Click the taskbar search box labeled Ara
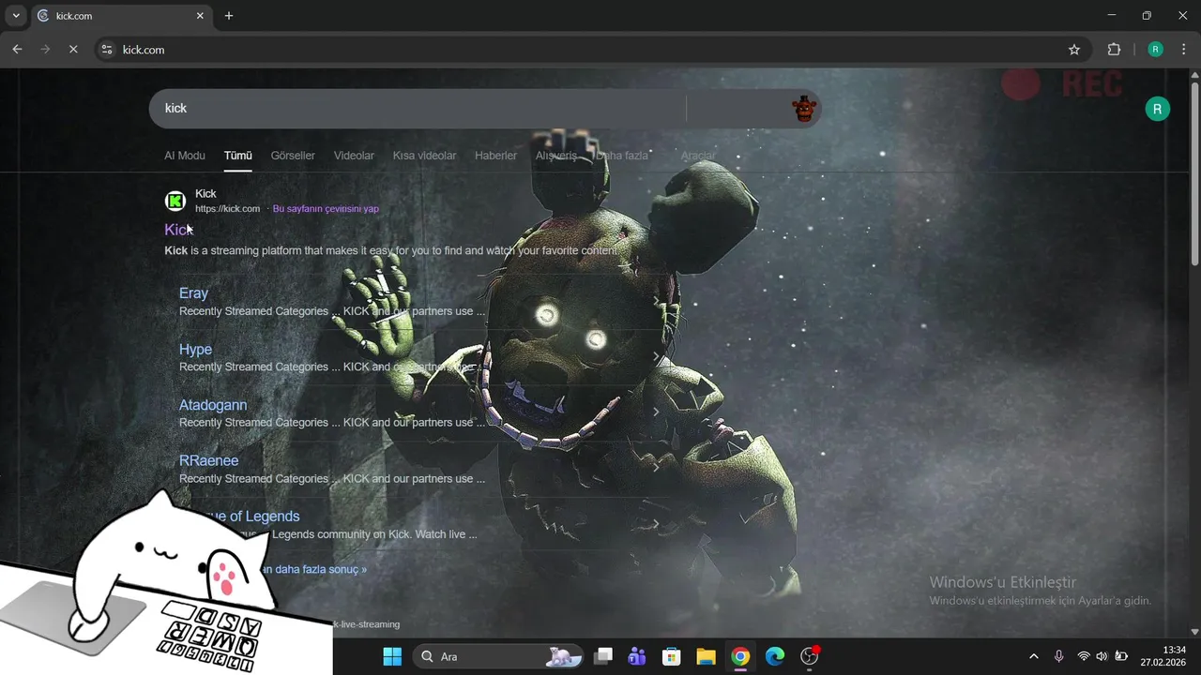 (x=497, y=656)
